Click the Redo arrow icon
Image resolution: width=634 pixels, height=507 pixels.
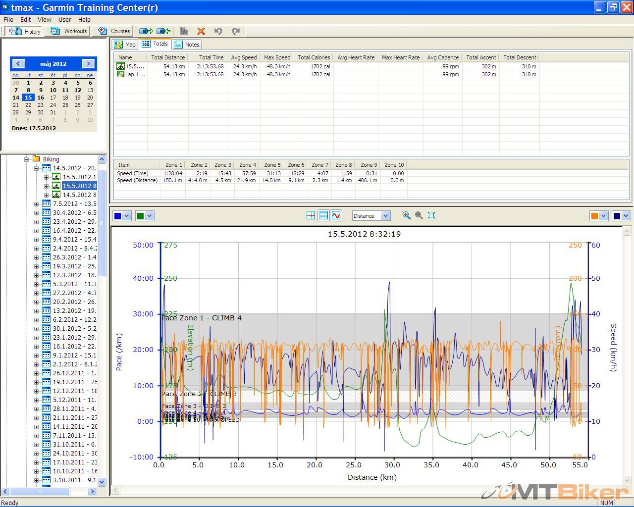[236, 31]
